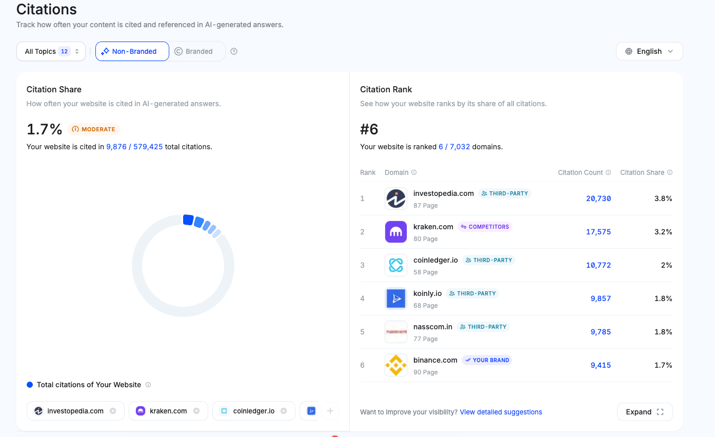715x437 pixels.
Task: Click the Binance logo icon
Action: pyautogui.click(x=395, y=365)
